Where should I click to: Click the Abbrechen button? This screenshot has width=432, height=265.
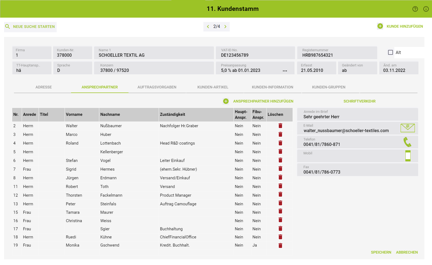tap(407, 252)
